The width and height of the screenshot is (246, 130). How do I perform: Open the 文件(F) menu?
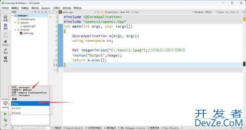pyautogui.click(x=5, y=8)
